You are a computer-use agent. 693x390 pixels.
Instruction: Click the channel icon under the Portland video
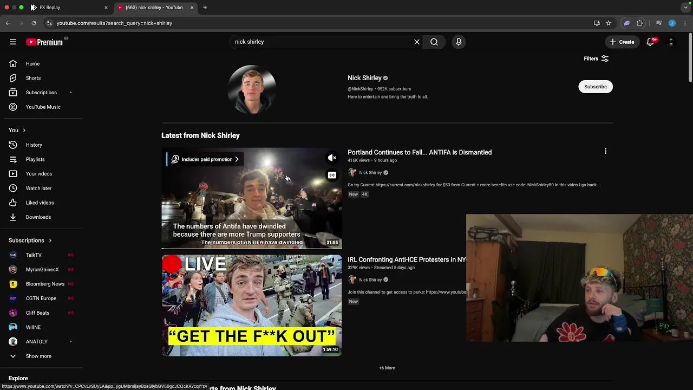tap(352, 172)
